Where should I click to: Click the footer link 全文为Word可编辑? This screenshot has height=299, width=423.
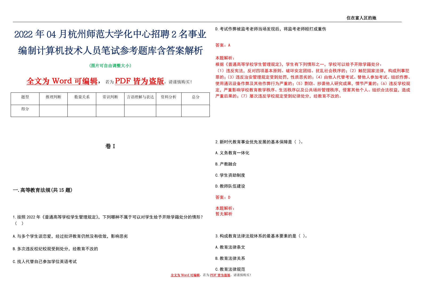point(185,275)
